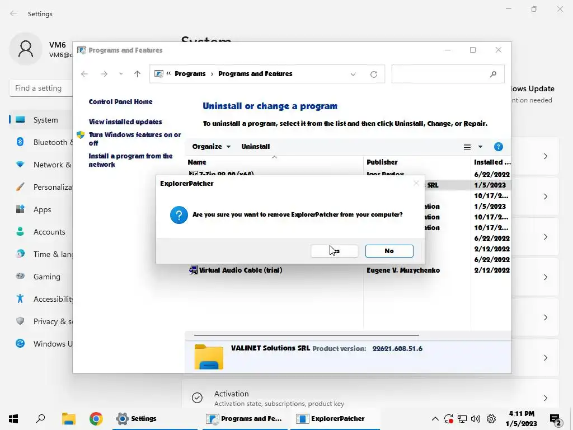Open recent locations dropdown arrow

(x=121, y=74)
